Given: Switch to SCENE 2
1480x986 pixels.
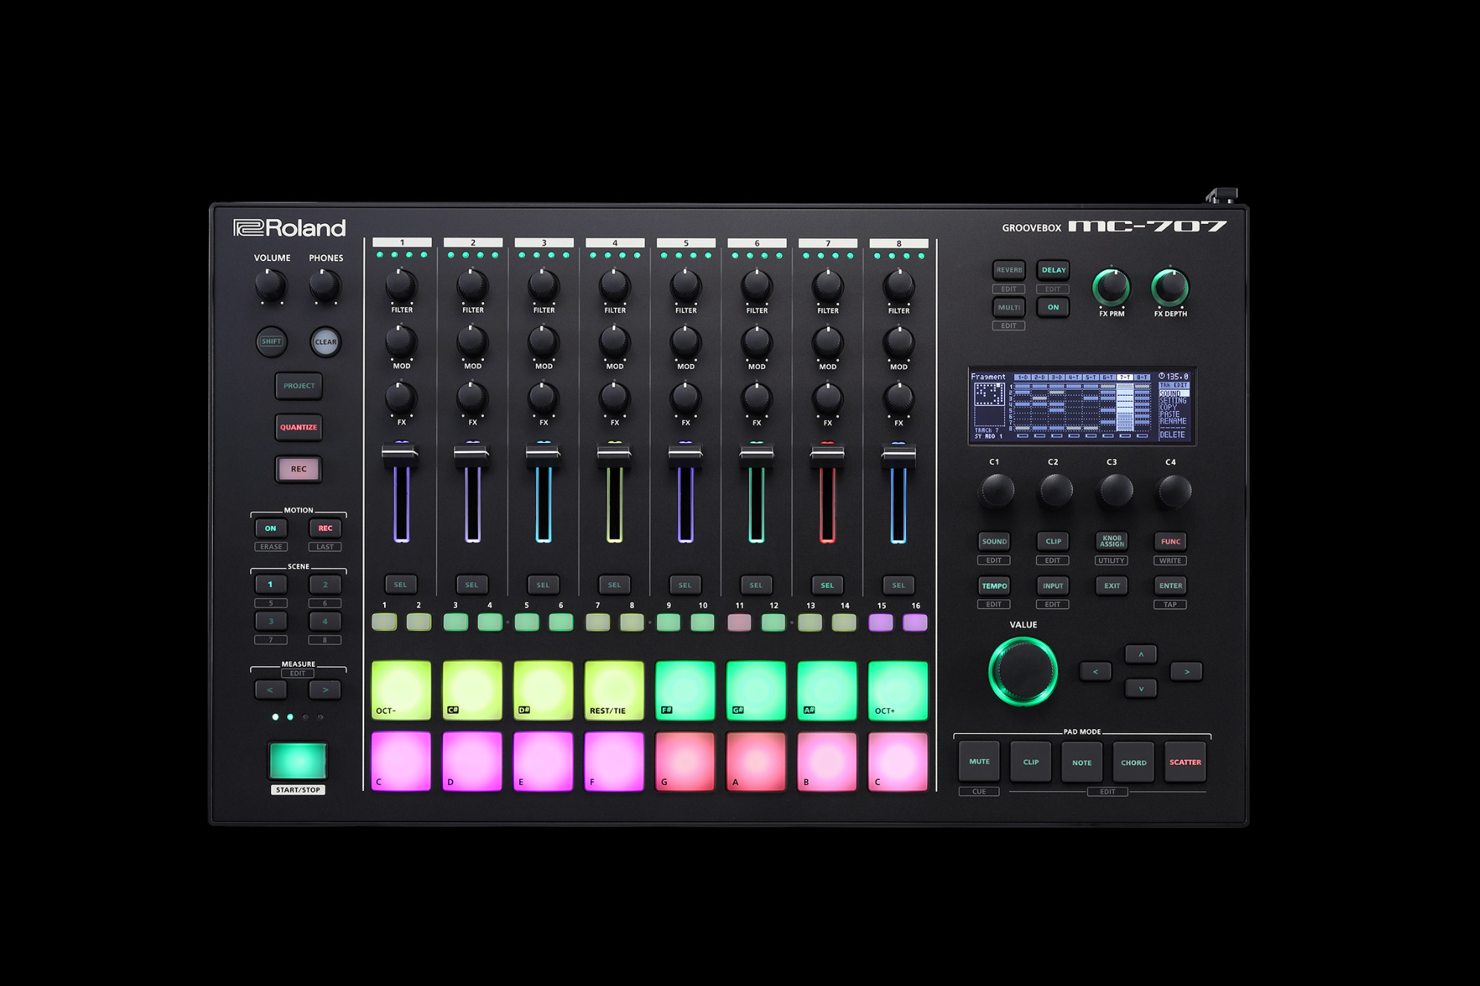Looking at the screenshot, I should tap(325, 584).
